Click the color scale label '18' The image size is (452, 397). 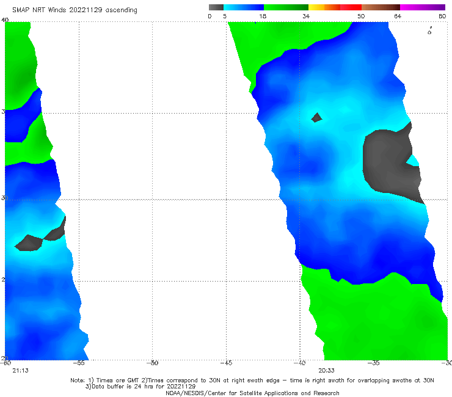pos(263,16)
